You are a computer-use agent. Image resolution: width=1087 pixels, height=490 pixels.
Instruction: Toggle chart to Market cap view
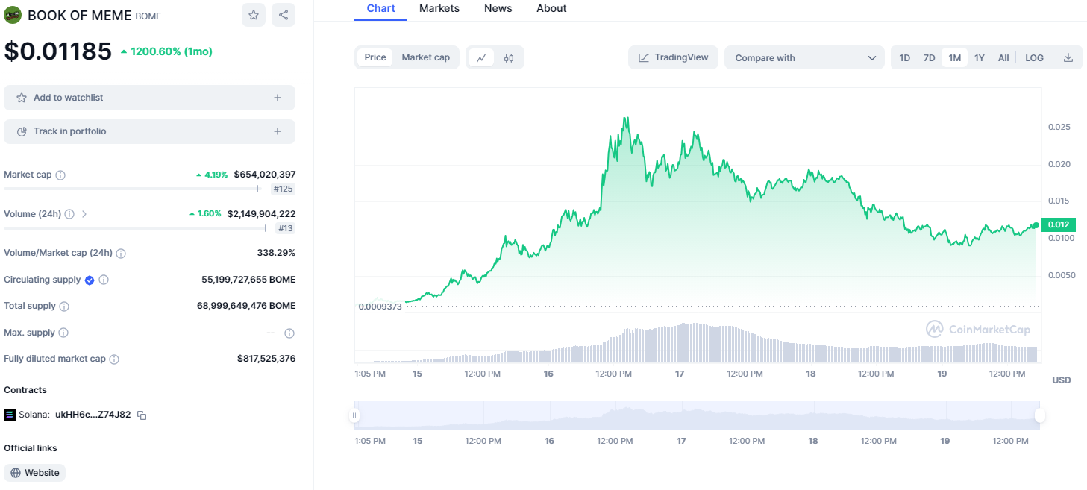click(x=425, y=57)
